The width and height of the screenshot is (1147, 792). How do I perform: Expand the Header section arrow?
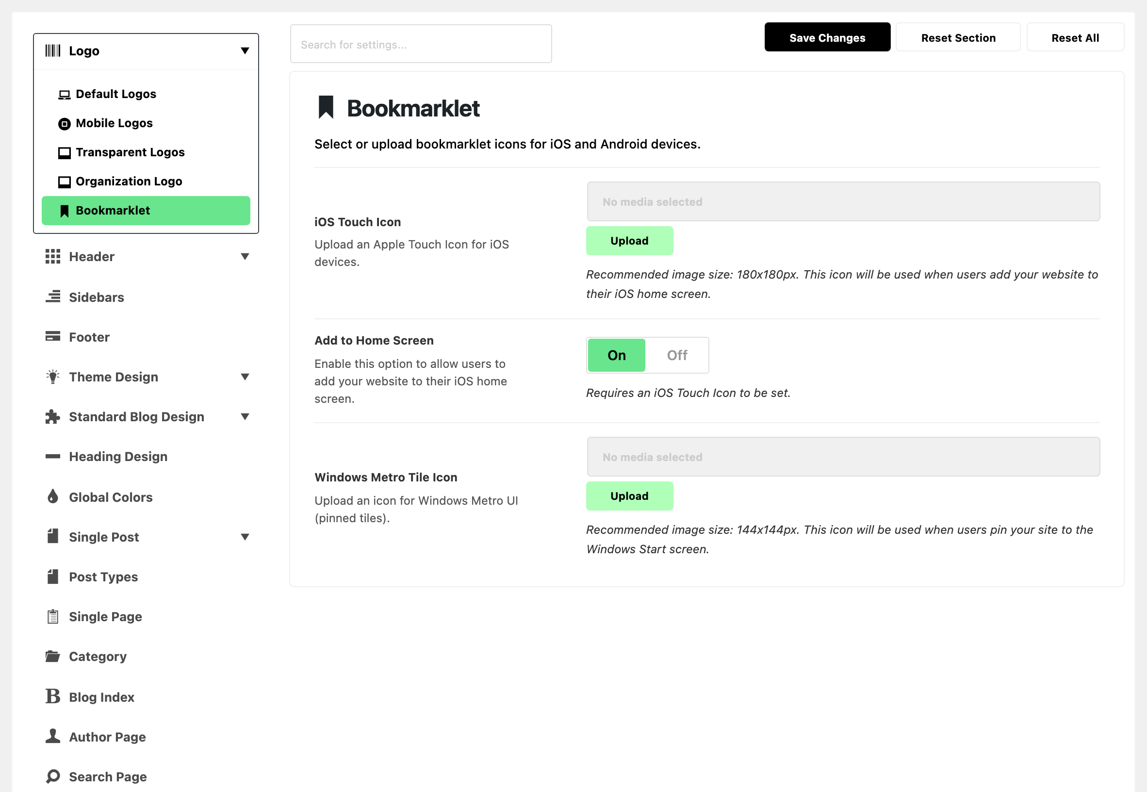tap(245, 257)
